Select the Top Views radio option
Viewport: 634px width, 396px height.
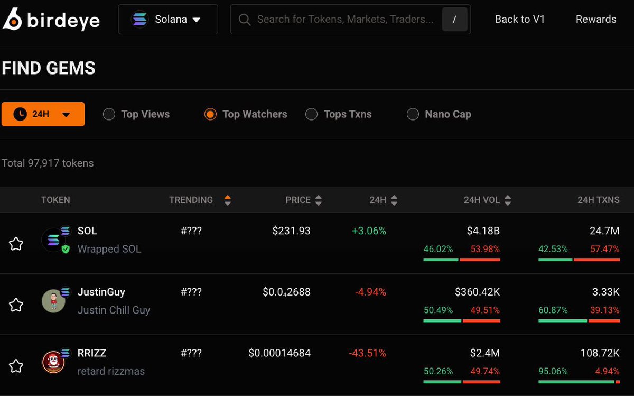pyautogui.click(x=136, y=114)
